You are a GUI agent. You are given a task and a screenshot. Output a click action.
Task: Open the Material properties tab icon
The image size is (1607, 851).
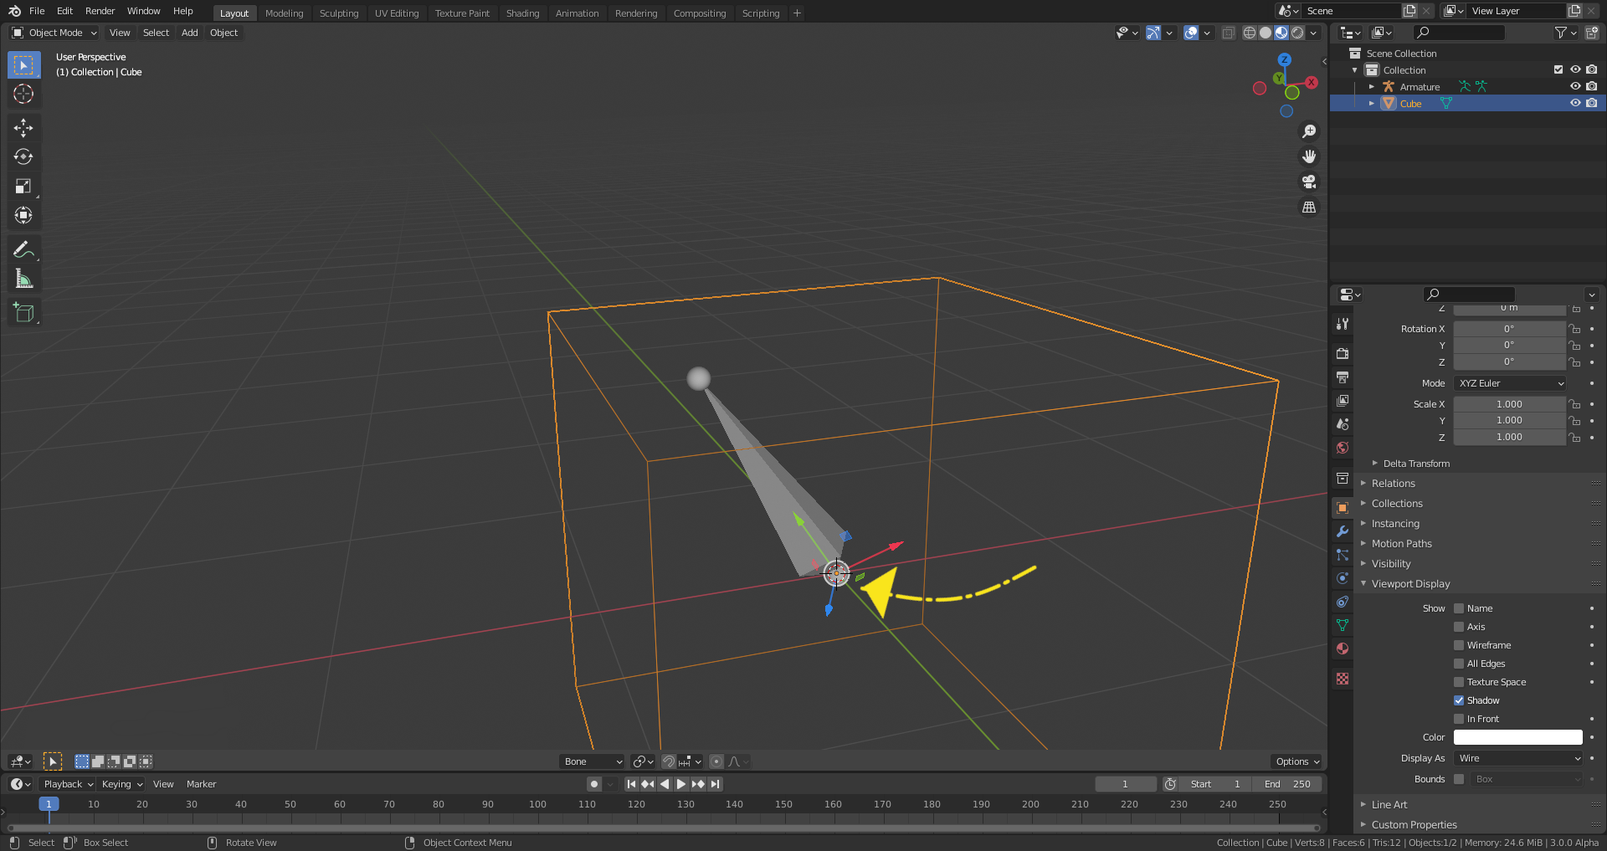[1343, 649]
